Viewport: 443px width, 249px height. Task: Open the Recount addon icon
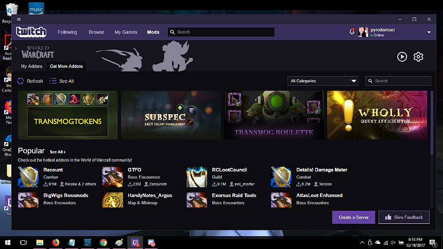(x=28, y=177)
